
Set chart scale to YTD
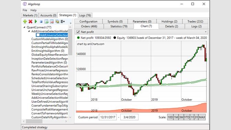pyautogui.click(x=187, y=117)
